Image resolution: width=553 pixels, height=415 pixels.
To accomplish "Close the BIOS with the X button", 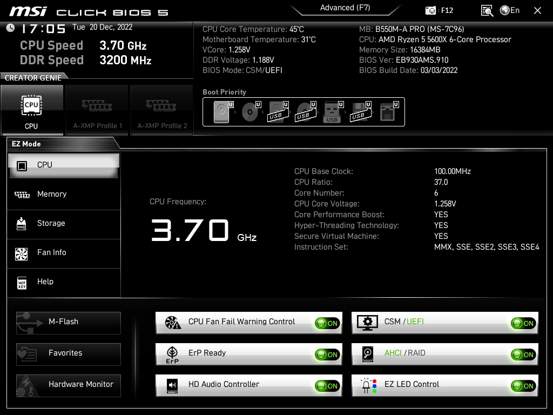I will point(537,11).
